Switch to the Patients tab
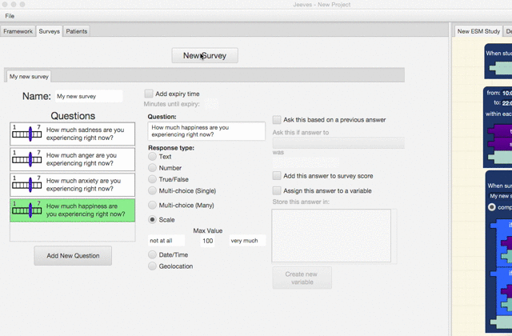The width and height of the screenshot is (512, 336). (x=77, y=31)
